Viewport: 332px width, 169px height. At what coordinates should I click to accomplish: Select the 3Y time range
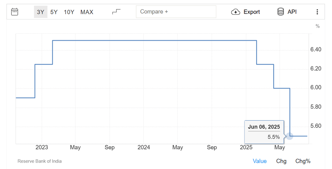pos(41,12)
